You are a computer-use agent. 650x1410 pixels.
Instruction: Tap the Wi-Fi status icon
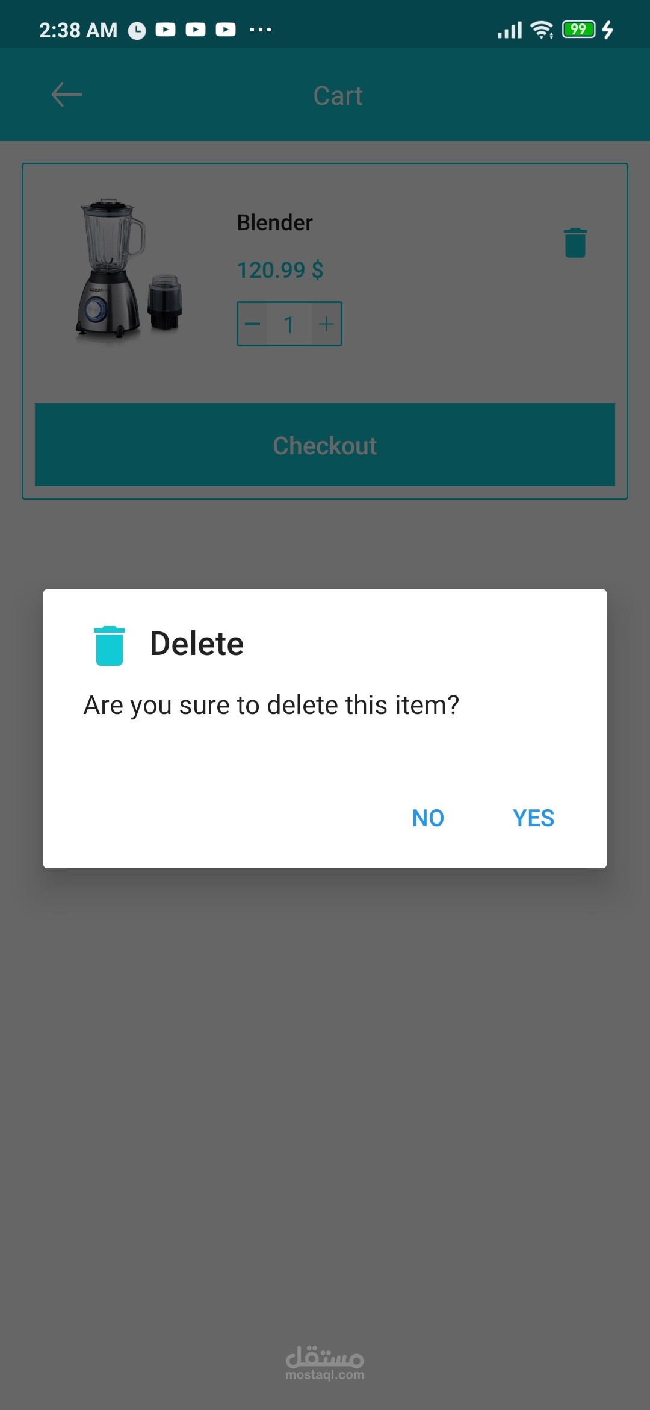[542, 30]
